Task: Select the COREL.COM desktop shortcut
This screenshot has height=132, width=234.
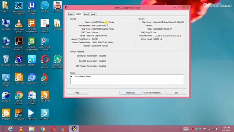Action: [x=19, y=60]
